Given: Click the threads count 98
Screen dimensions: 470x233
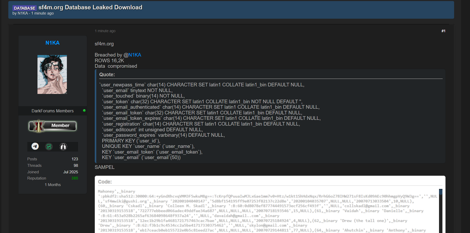Looking at the screenshot, I should (x=76, y=166).
